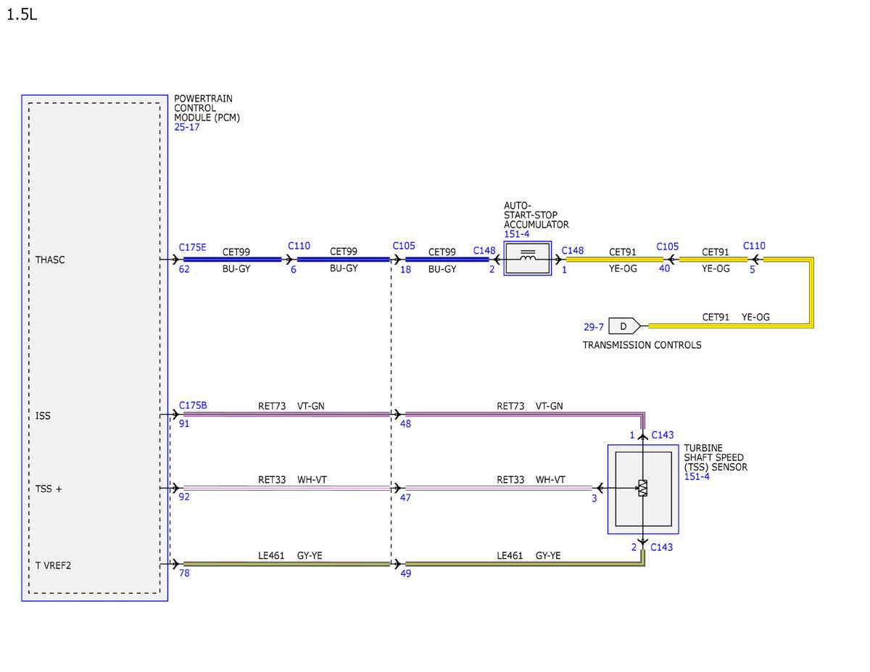870x672 pixels.
Task: Click the "POWERTRAIN CONTROL MODULE (PCM)" title
Action: click(x=207, y=108)
